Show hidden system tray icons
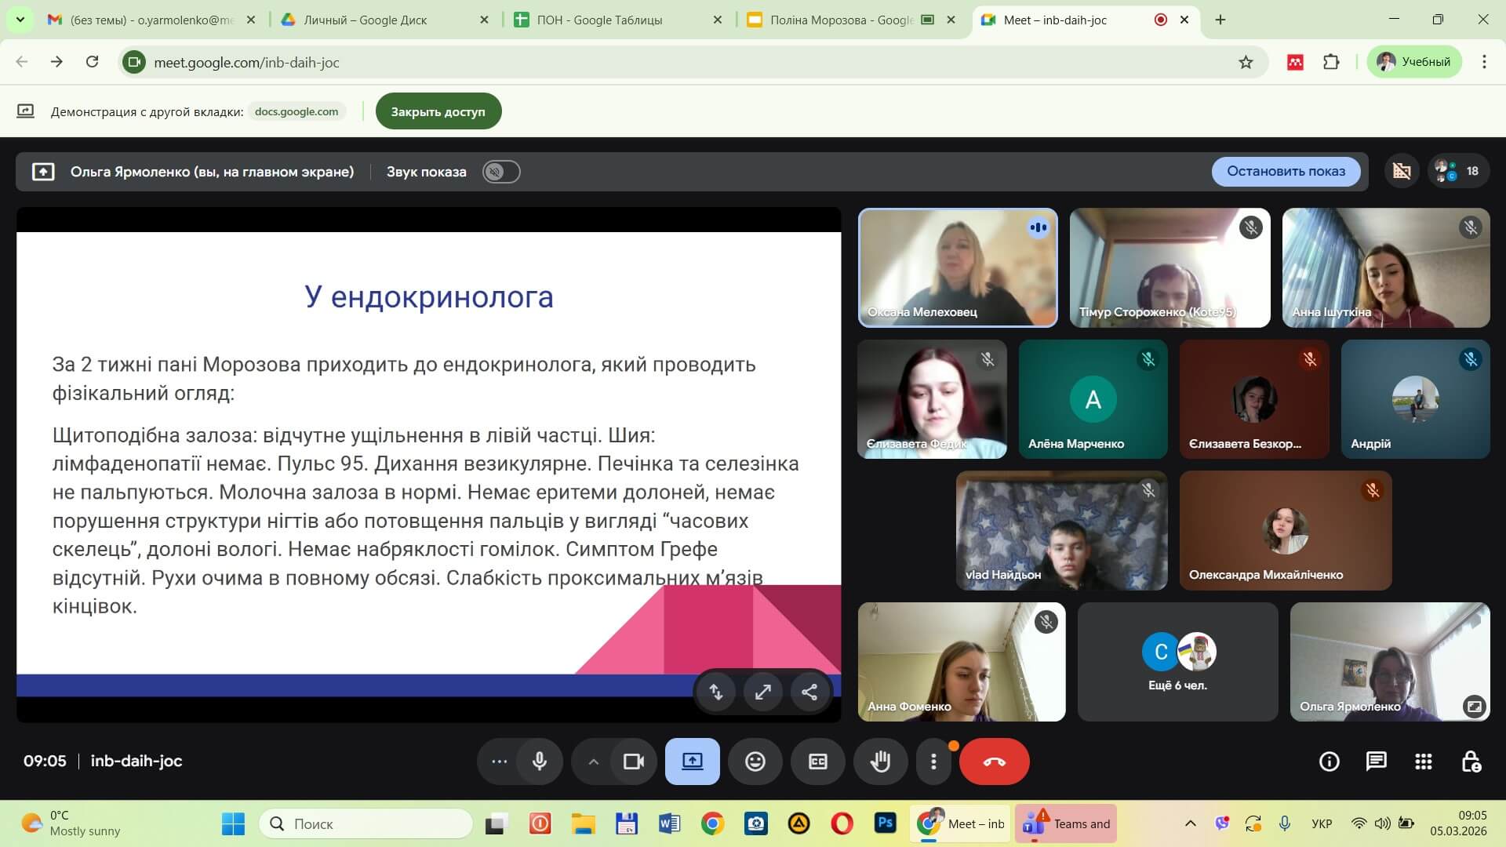1506x847 pixels. click(1190, 823)
